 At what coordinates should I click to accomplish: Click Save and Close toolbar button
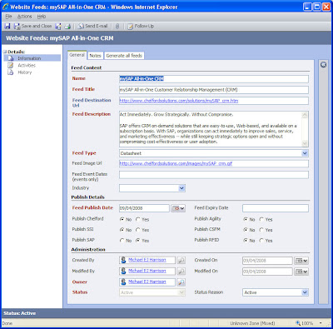(33, 26)
